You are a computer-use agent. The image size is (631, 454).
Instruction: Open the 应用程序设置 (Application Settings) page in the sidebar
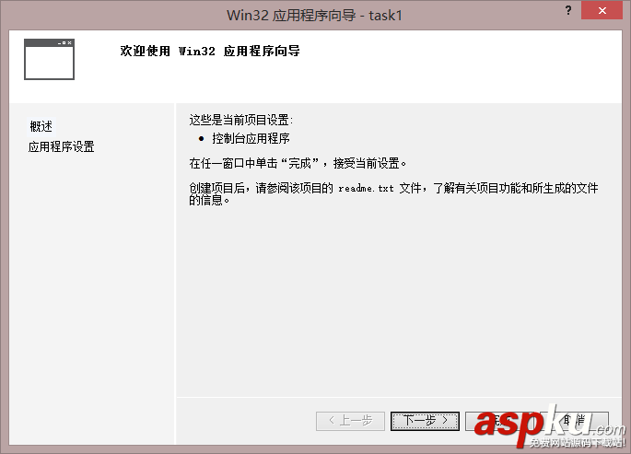tap(61, 146)
